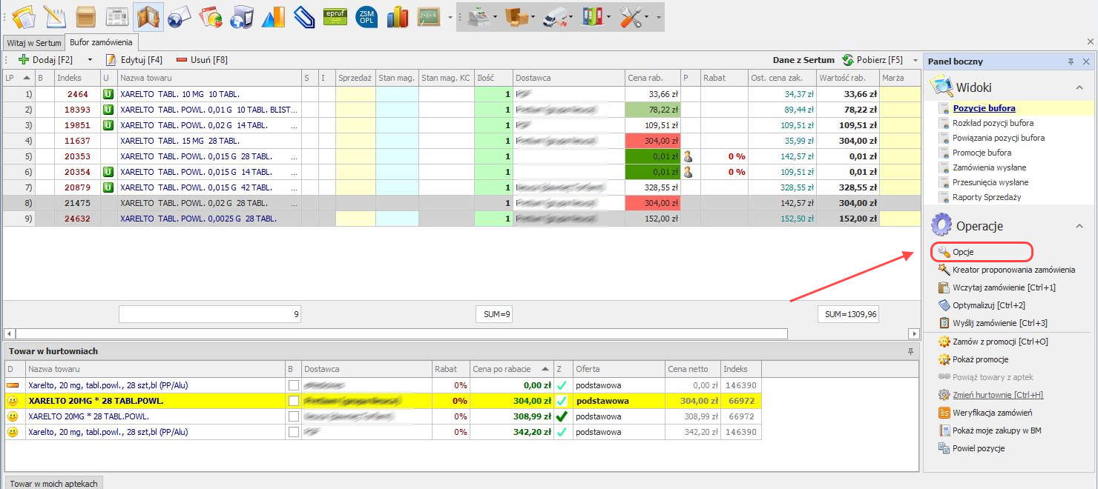This screenshot has height=489, width=1098.
Task: Collapse the Widoki section
Action: (x=1079, y=87)
